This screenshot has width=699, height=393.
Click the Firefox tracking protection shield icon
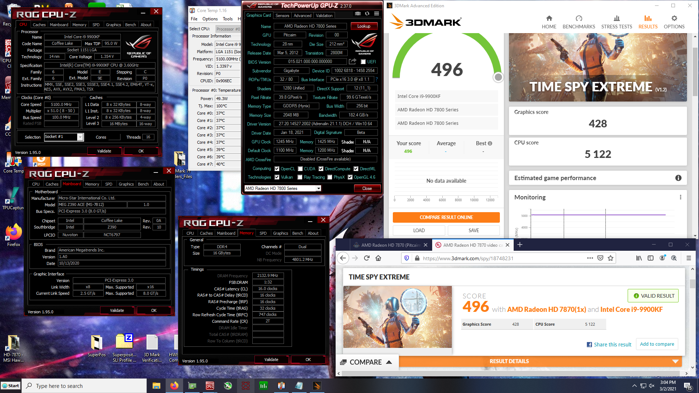[407, 258]
